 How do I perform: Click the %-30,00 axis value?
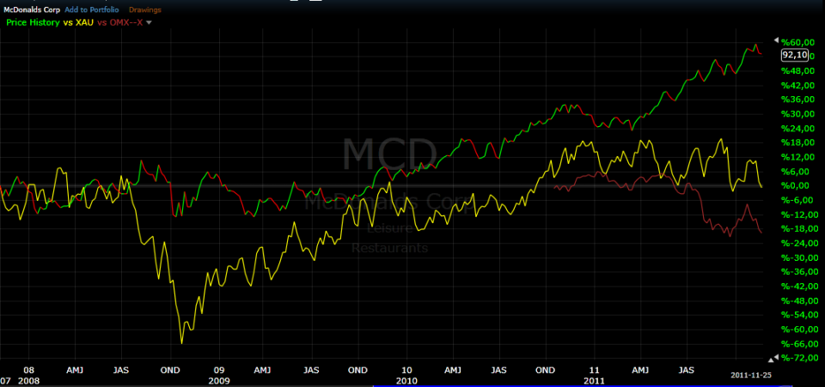(801, 257)
